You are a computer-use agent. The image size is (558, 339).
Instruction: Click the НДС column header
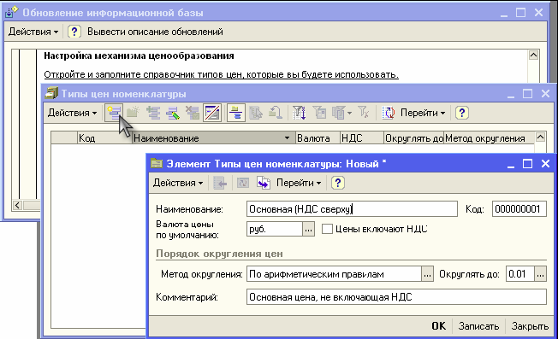coord(362,138)
